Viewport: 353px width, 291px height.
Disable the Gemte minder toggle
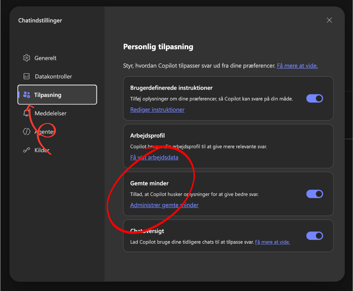(x=314, y=194)
